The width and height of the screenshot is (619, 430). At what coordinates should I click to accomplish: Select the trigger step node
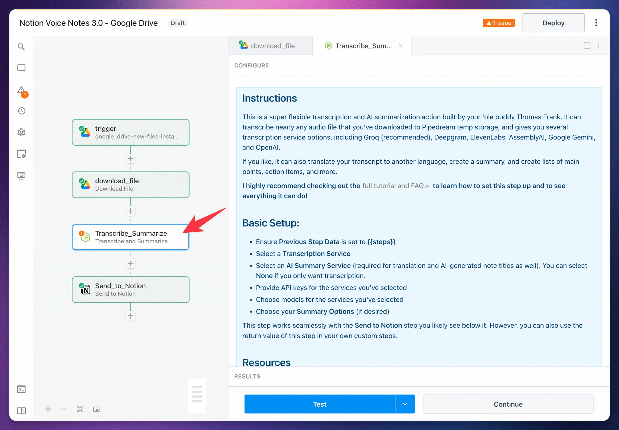(131, 132)
